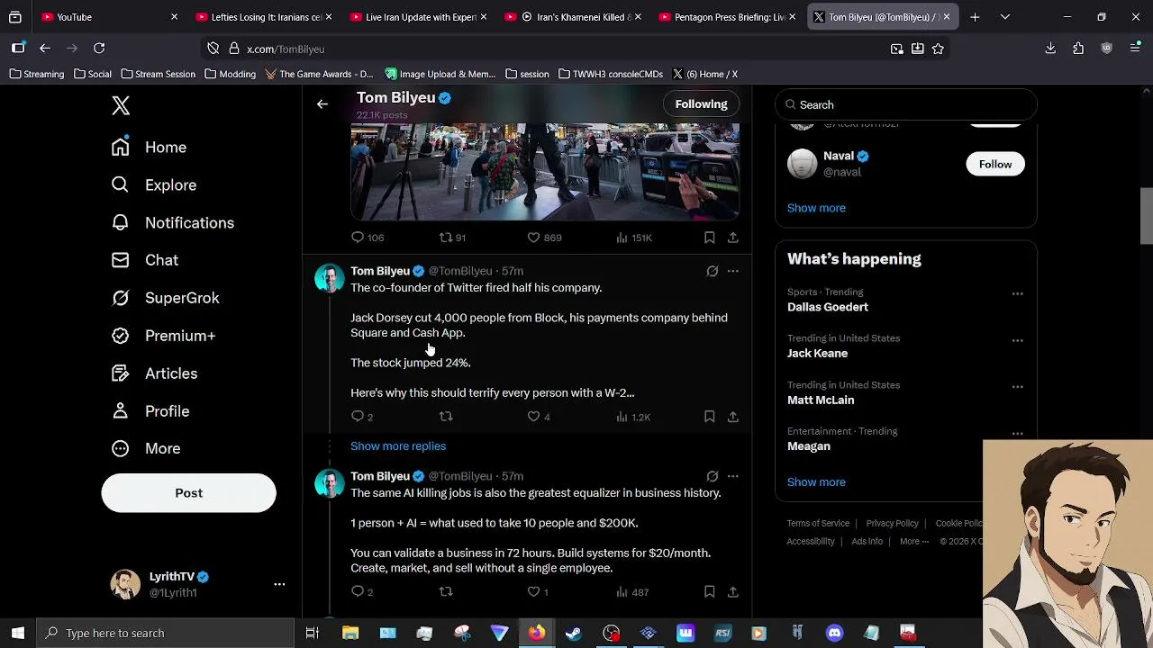The width and height of the screenshot is (1153, 648).
Task: Open the tab list dropdown chevron
Action: (x=1005, y=17)
